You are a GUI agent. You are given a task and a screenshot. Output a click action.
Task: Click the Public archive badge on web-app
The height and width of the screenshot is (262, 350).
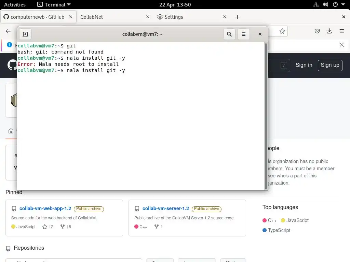[89, 209]
